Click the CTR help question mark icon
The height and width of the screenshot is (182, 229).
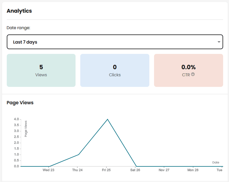(x=193, y=74)
